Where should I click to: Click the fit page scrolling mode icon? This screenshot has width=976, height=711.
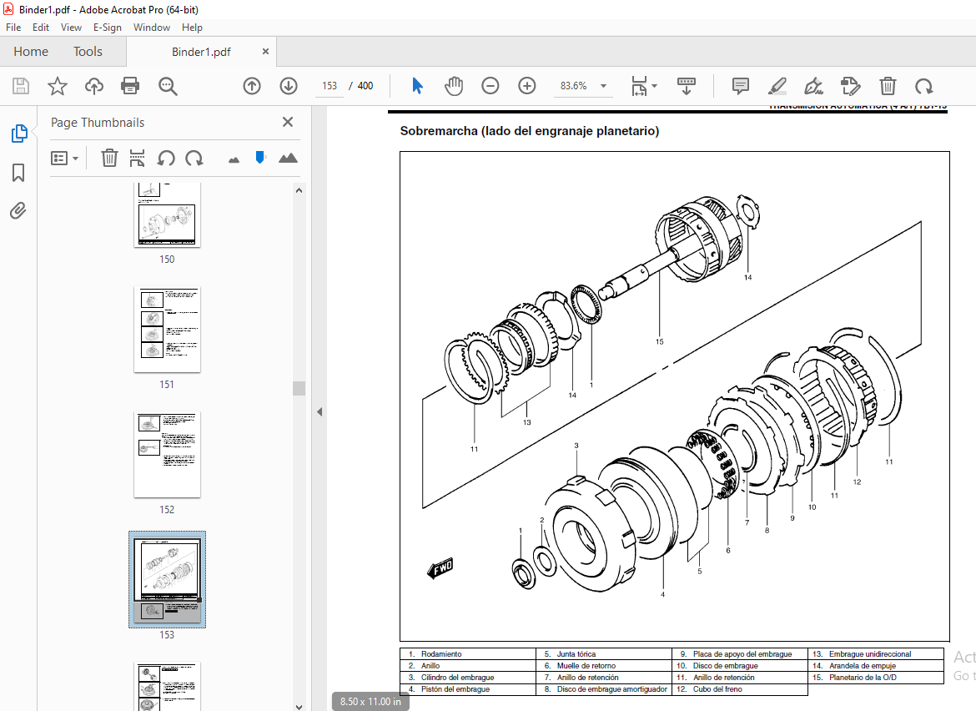(x=639, y=86)
